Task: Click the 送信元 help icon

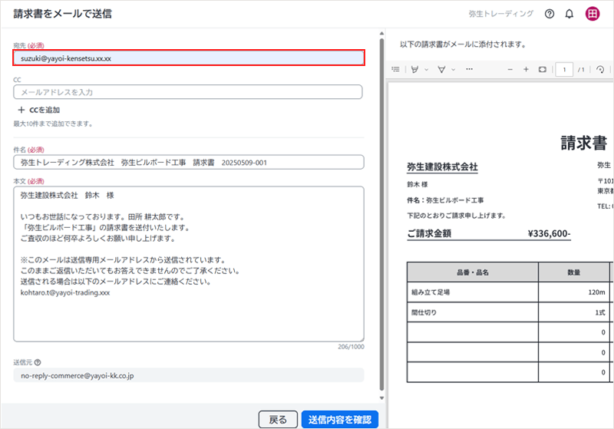Action: pyautogui.click(x=38, y=362)
